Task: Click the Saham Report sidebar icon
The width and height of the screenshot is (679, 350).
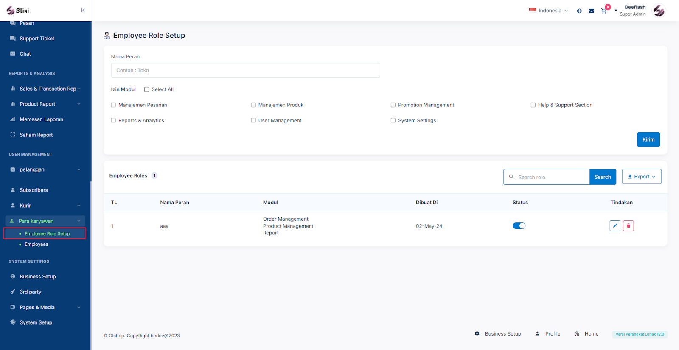Action: 13,135
